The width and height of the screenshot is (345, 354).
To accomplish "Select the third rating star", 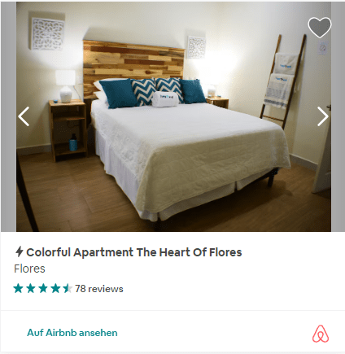I will [x=43, y=288].
